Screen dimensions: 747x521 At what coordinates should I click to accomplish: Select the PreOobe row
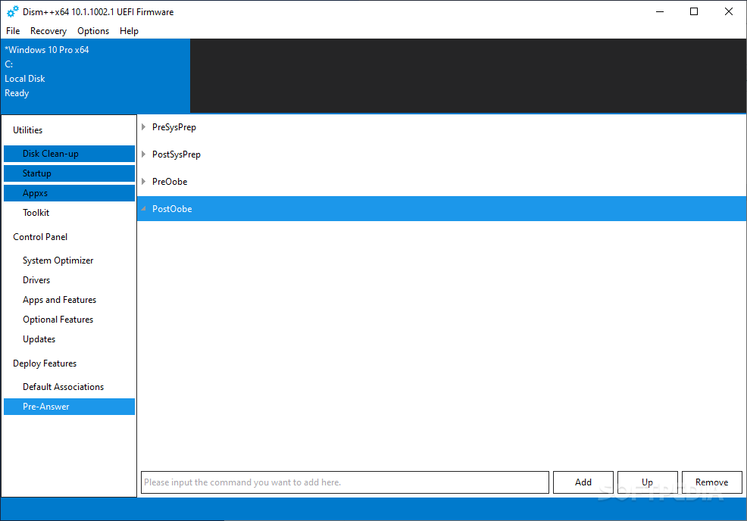442,182
